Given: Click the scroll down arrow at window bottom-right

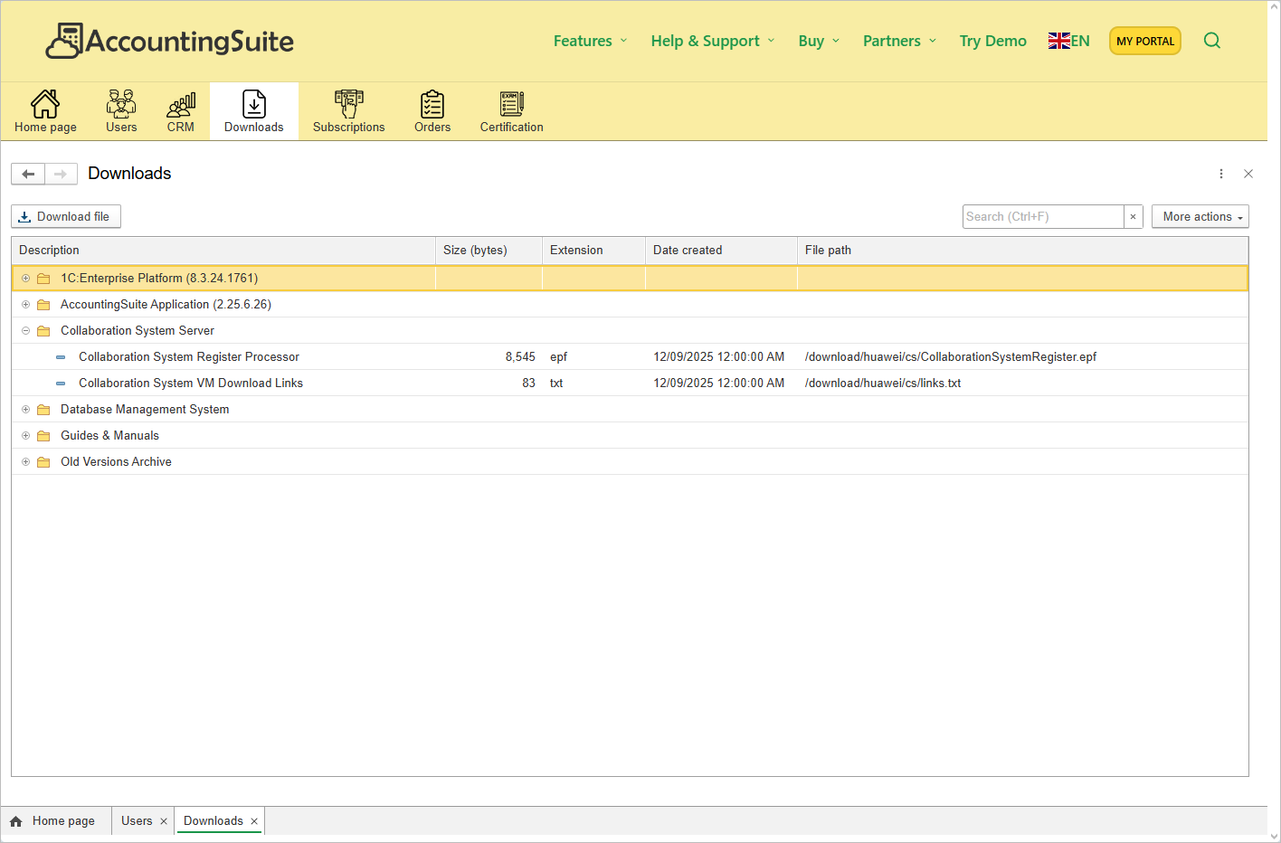Looking at the screenshot, I should click(1274, 837).
